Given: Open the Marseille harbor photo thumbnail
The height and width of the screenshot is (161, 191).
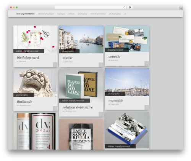Looking at the screenshot, I should pos(127,82).
